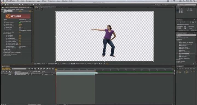Toggle Clip Black stopwatch
The height and width of the screenshot is (105, 197).
[7, 35]
